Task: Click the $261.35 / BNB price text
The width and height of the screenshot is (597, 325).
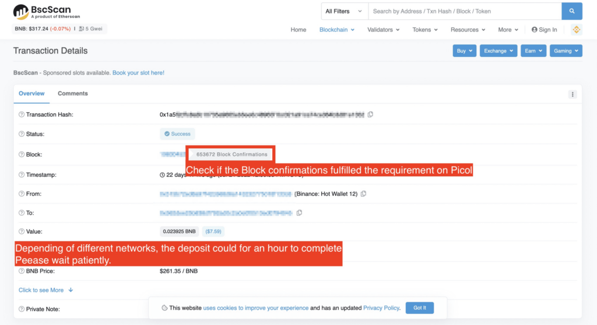Action: pos(178,271)
